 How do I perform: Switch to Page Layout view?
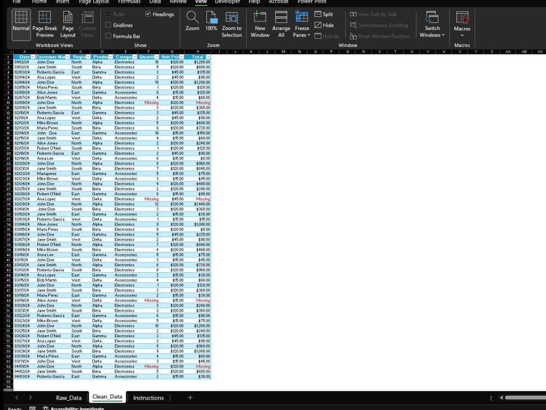tap(68, 25)
